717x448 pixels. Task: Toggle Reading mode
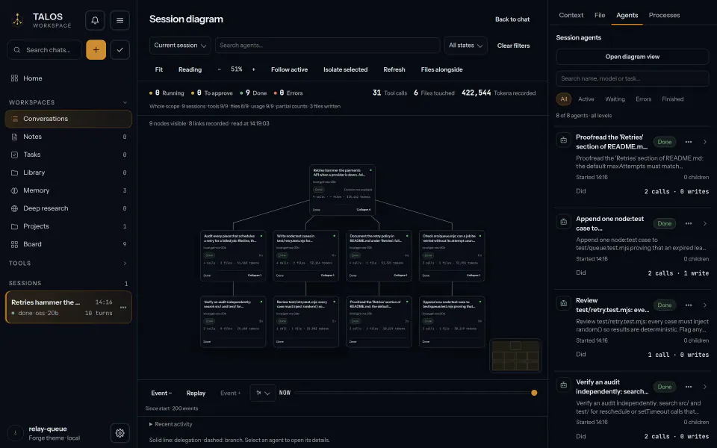pos(190,69)
